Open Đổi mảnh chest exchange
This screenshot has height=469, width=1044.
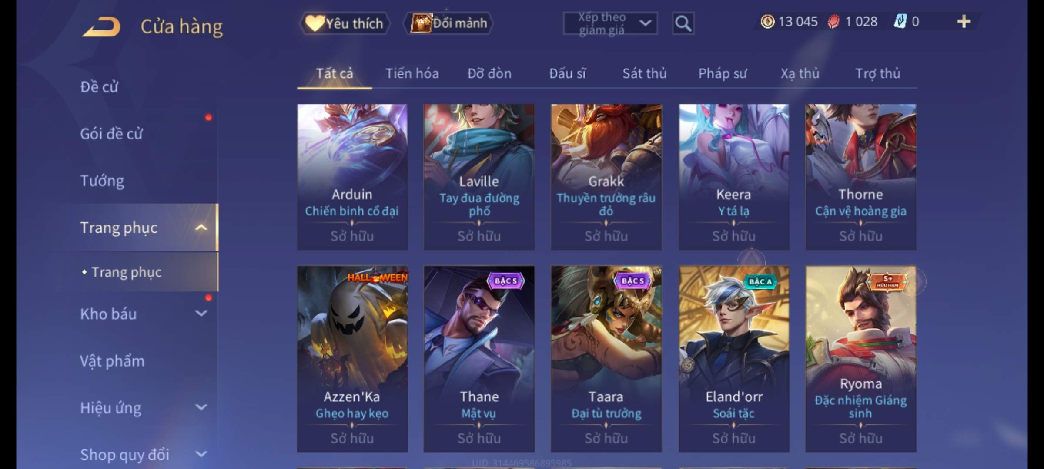pos(448,23)
